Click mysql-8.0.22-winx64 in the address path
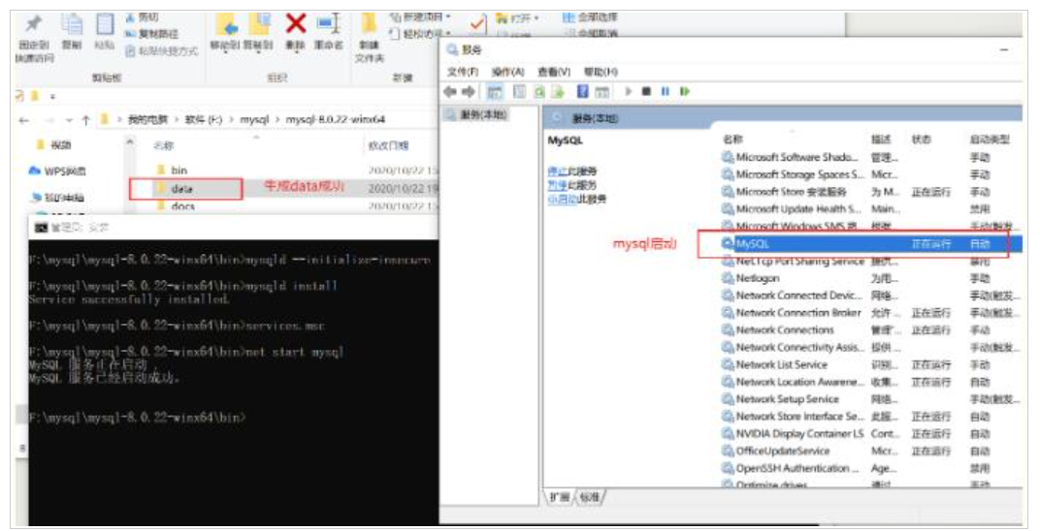 click(x=335, y=120)
